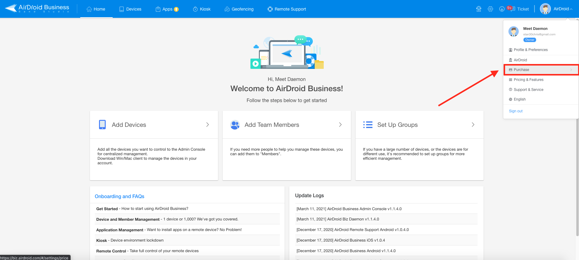Screen dimensions: 579x260
Task: Open the settings gear icon
Action: point(491,9)
